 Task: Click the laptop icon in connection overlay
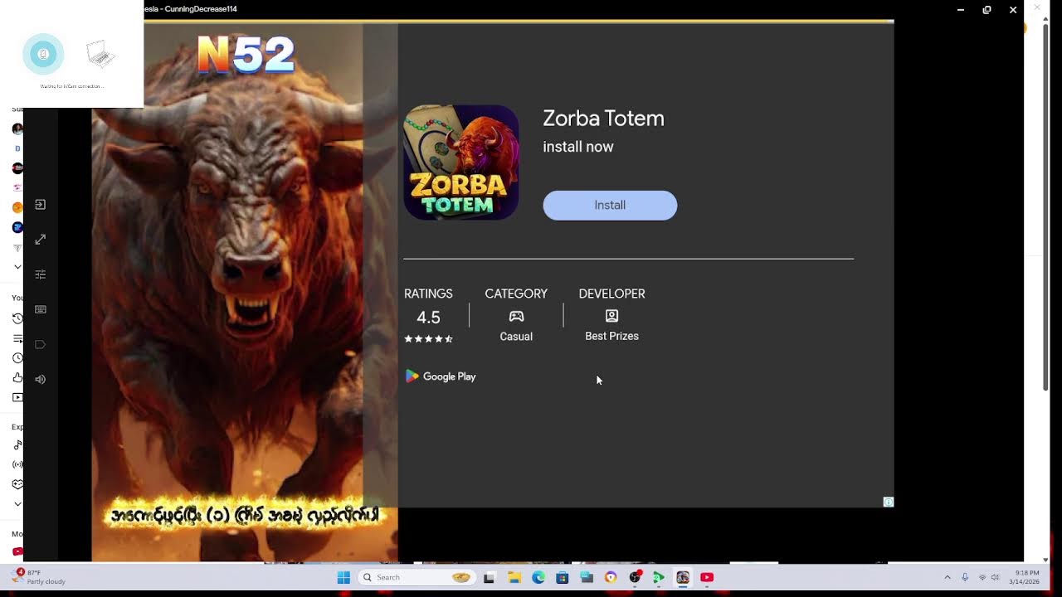tap(100, 55)
